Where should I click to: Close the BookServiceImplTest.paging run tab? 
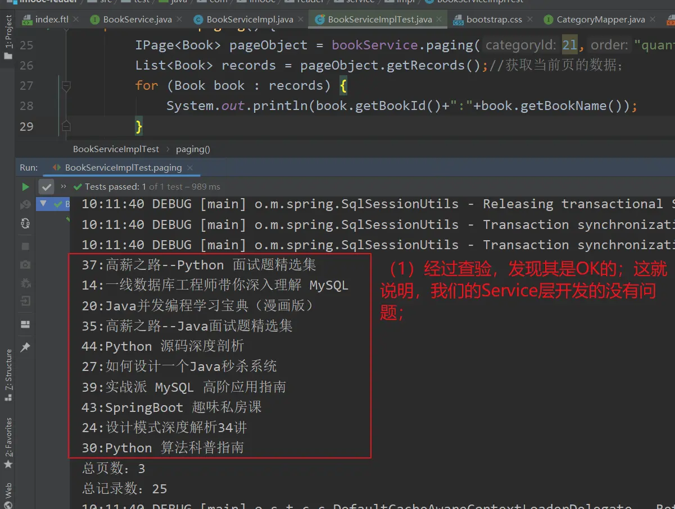[190, 168]
